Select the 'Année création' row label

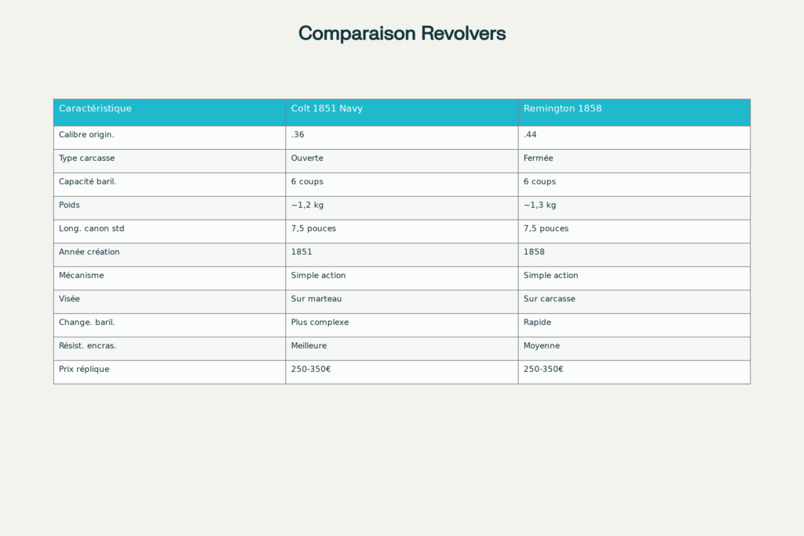[x=89, y=253]
